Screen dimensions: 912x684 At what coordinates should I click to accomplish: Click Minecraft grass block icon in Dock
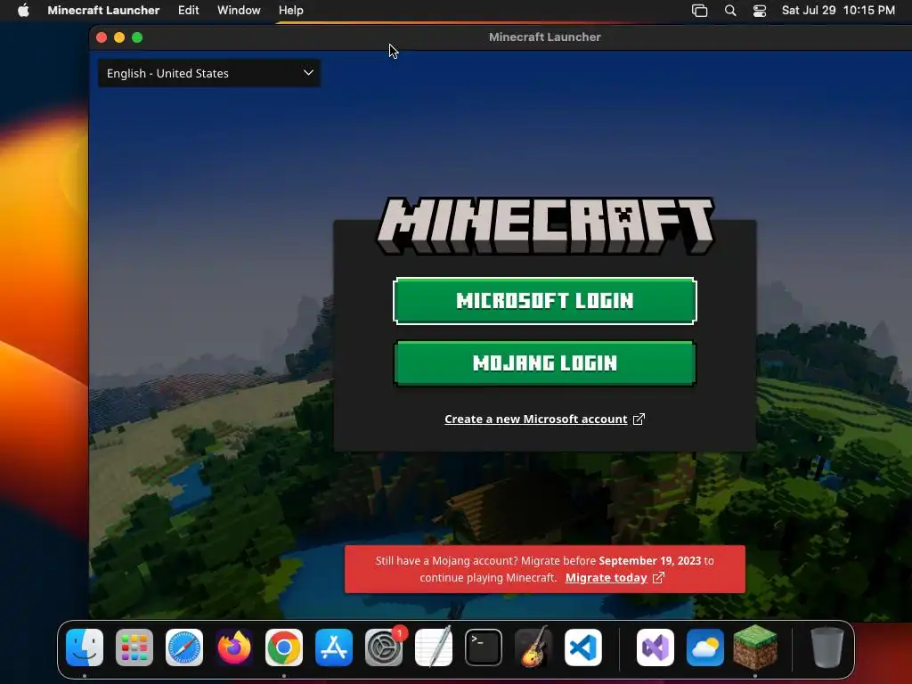tap(755, 647)
